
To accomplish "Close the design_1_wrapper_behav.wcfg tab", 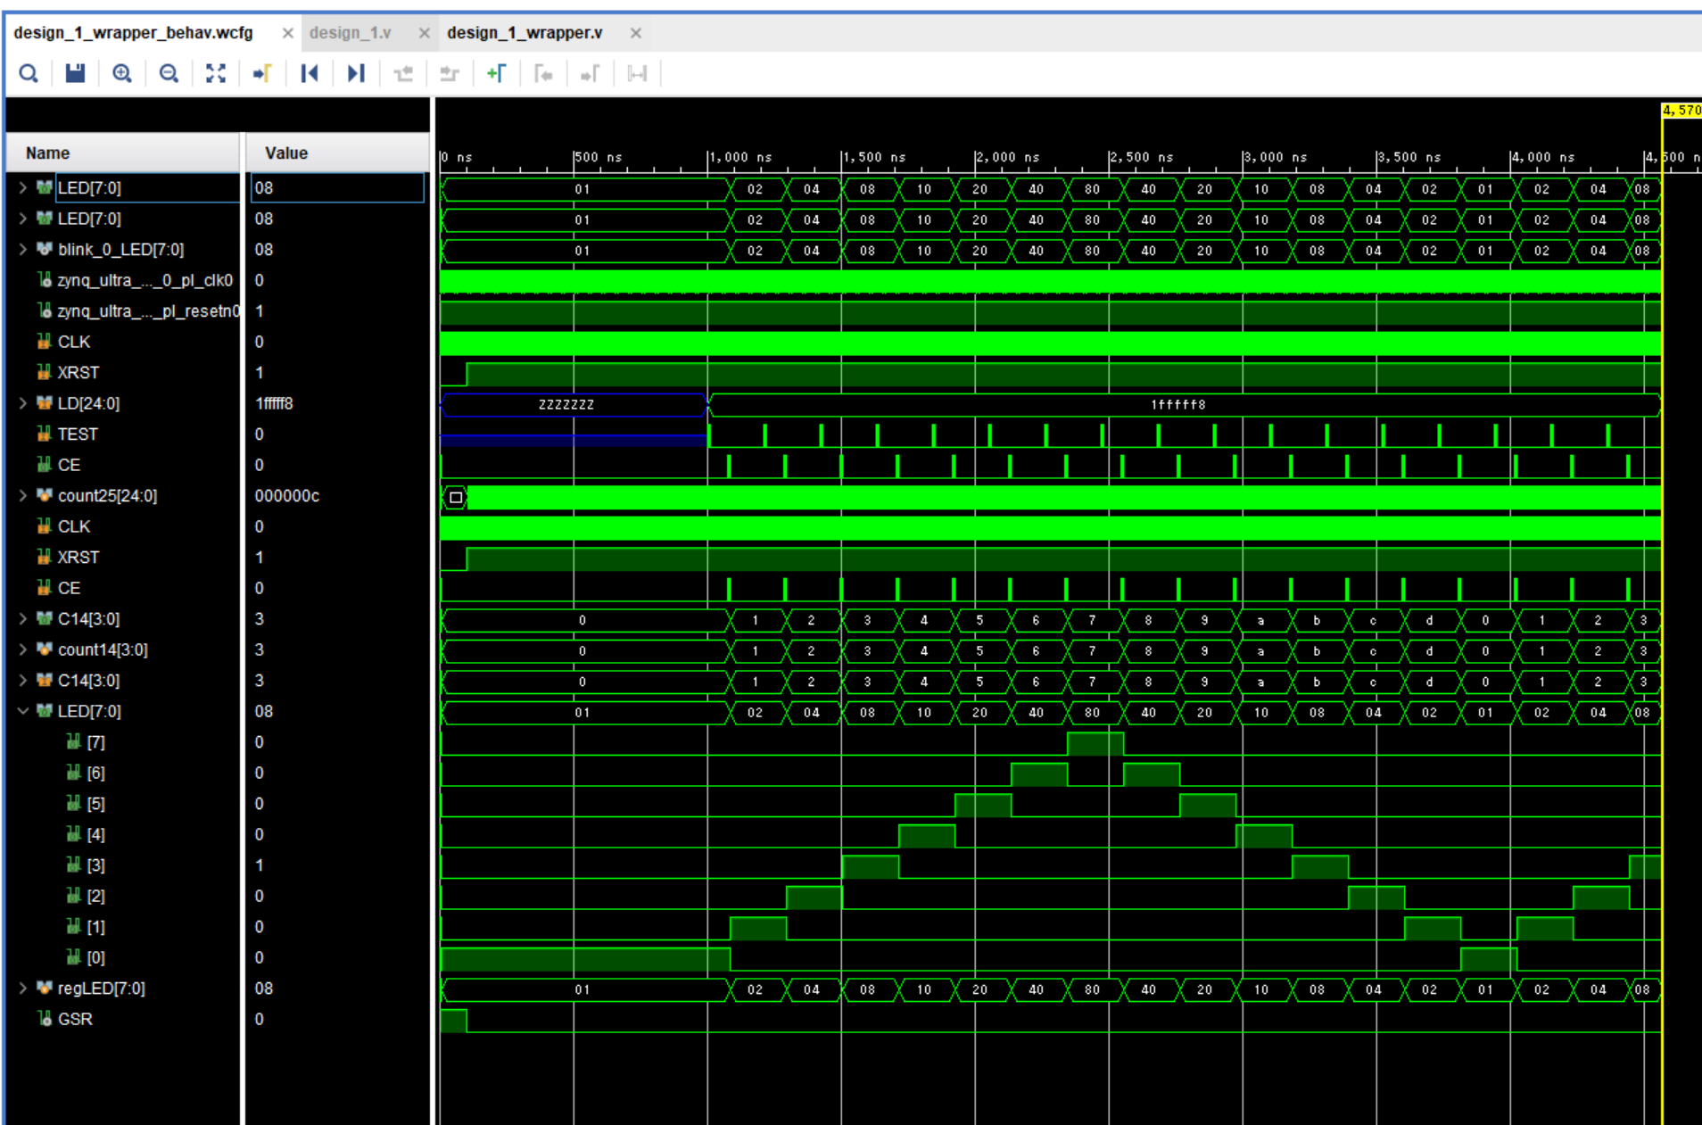I will pos(287,33).
